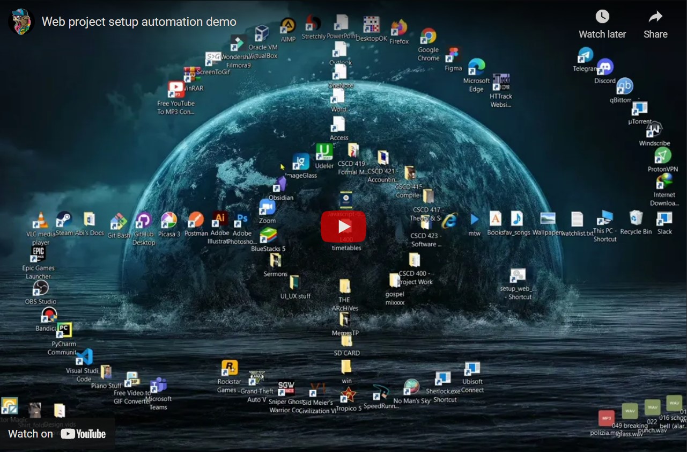This screenshot has height=452, width=687.
Task: Click the Watch later clock button
Action: pos(602,17)
